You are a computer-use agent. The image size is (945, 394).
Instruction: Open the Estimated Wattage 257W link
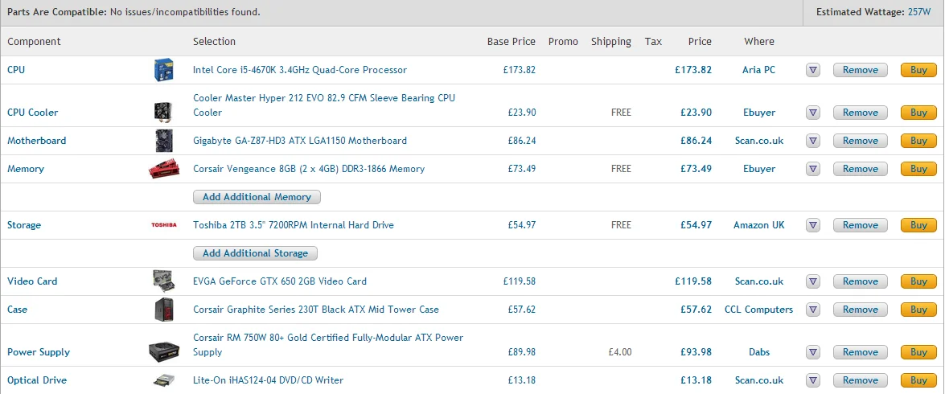pos(919,12)
